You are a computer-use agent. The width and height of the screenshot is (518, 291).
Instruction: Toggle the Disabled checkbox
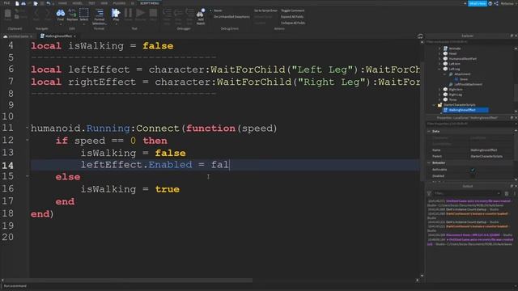tap(473, 176)
